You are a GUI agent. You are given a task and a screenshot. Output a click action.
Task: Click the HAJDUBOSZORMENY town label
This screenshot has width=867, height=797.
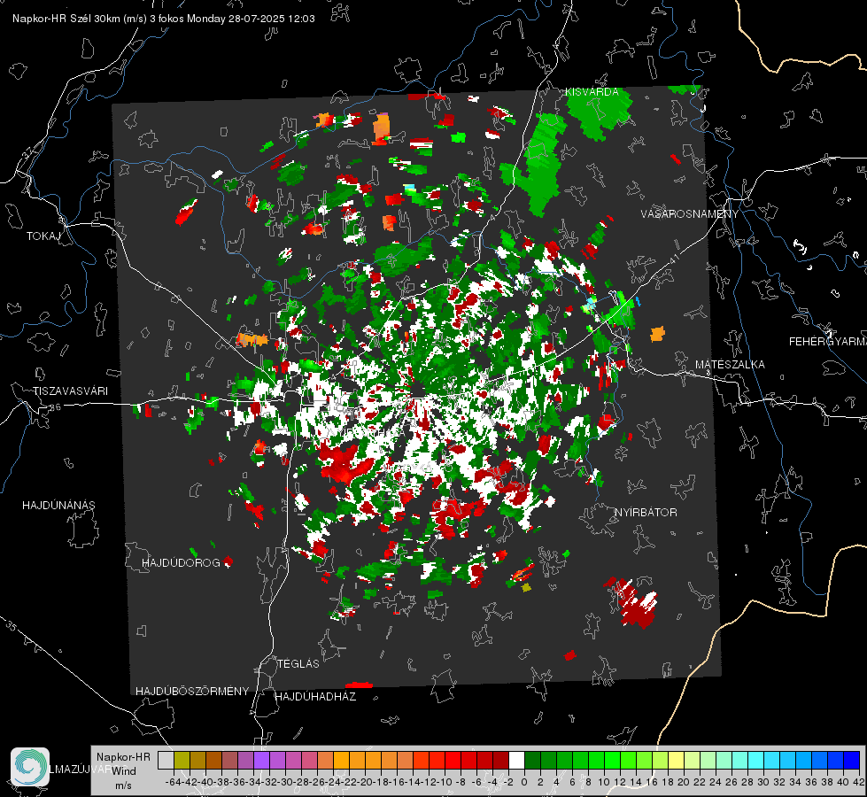pos(192,691)
